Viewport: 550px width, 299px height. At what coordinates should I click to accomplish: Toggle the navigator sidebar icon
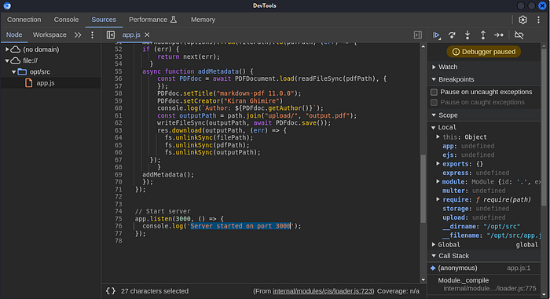[x=111, y=35]
